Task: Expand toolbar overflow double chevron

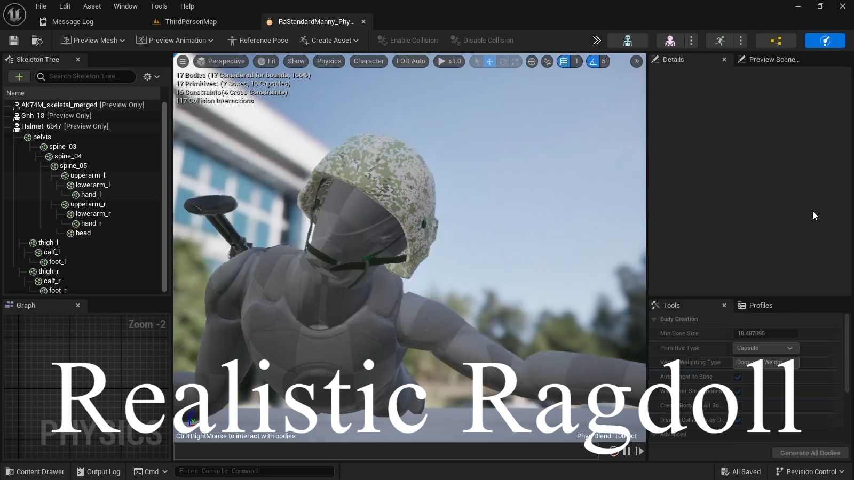Action: pos(597,41)
